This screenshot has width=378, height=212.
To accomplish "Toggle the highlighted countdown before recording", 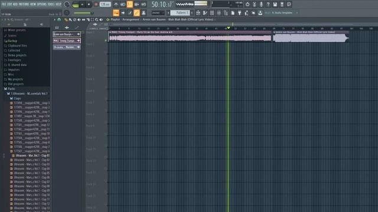I will 130,4.
